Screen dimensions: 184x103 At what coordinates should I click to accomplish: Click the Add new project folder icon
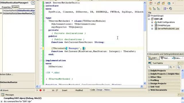[x=158, y=3]
